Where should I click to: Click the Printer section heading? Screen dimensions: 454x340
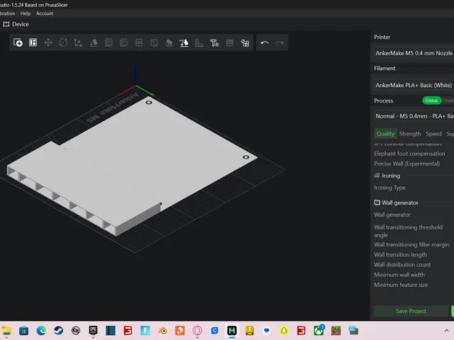[382, 37]
